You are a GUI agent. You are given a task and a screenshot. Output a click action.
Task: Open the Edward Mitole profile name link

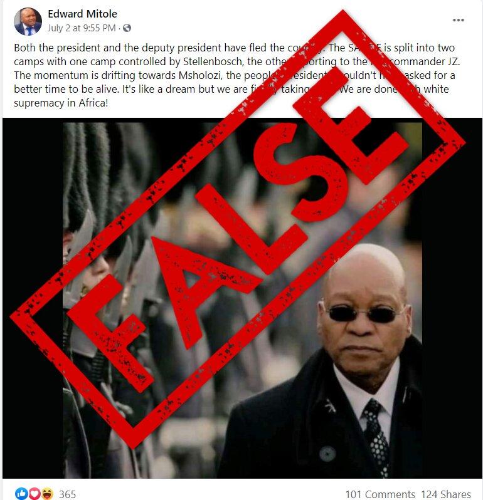tap(82, 14)
